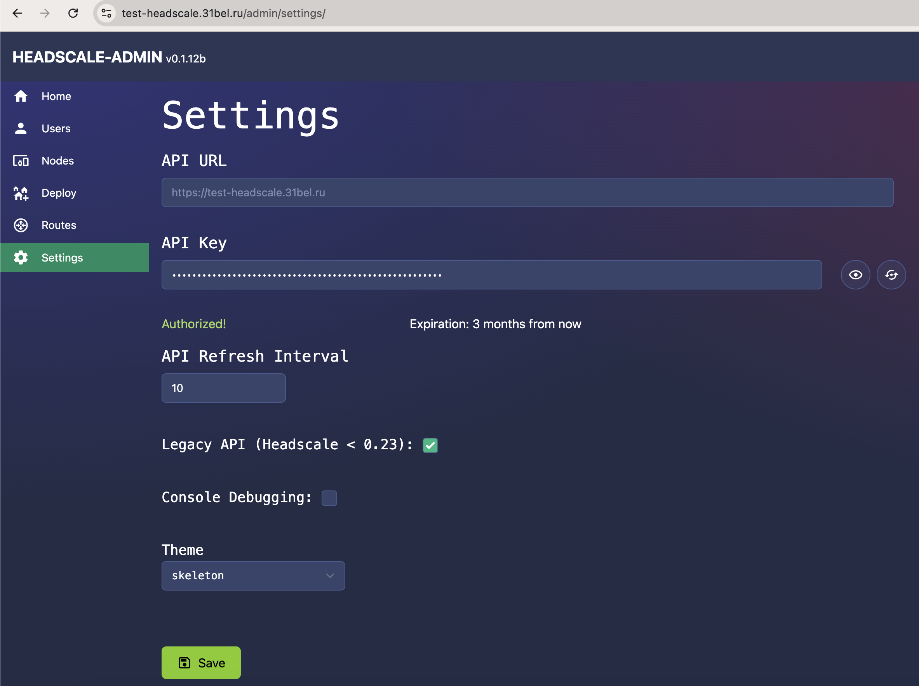Click the API Refresh Interval field
Viewport: 919px width, 686px height.
[x=223, y=388]
